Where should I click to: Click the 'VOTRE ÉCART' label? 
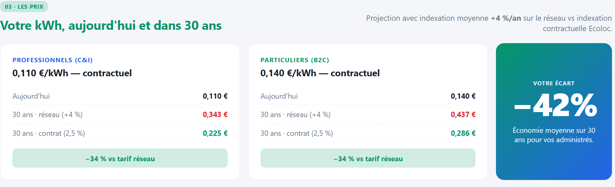[x=554, y=83]
